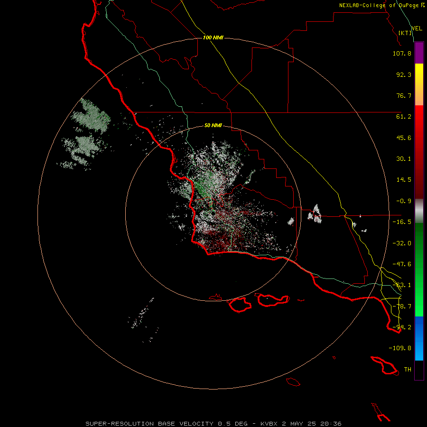Select the -109.8 velocity scale value
The height and width of the screenshot is (427, 427).
(x=400, y=348)
